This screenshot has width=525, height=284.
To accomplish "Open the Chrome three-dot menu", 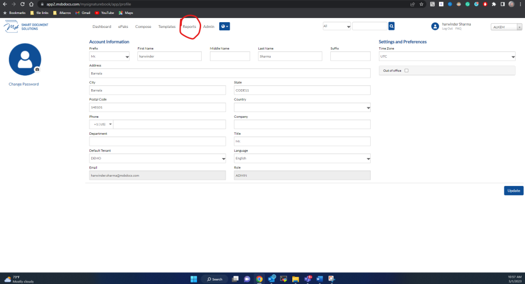I will pos(520,4).
